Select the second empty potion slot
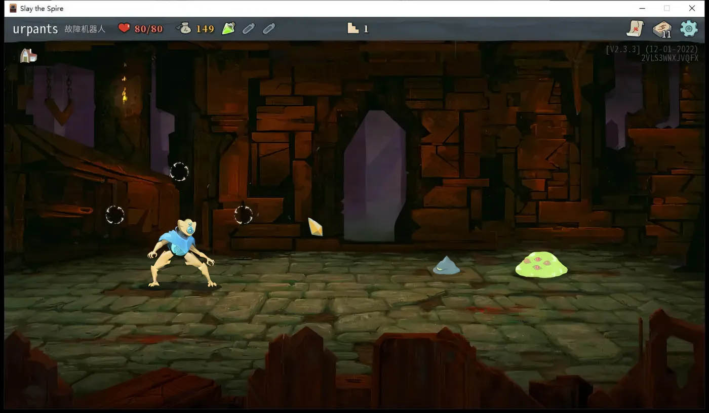 coord(249,28)
